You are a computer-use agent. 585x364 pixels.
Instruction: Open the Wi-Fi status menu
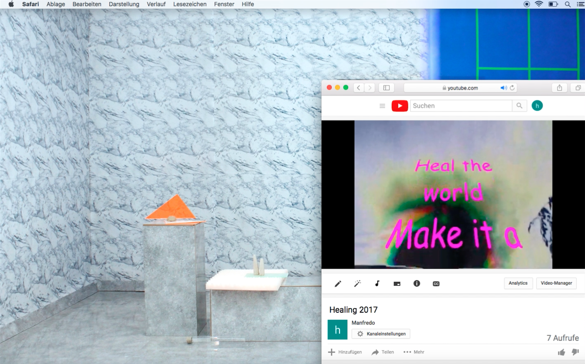[x=539, y=4]
